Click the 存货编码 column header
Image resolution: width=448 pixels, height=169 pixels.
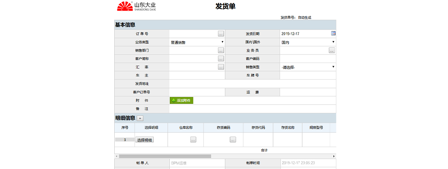pos(224,128)
